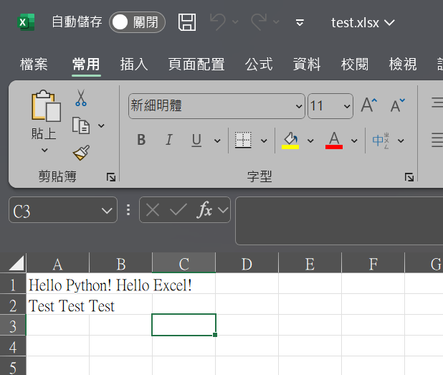Select row 1 header
The width and height of the screenshot is (443, 375).
click(x=13, y=283)
